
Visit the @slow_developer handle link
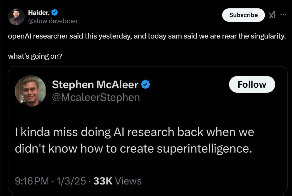click(x=53, y=21)
